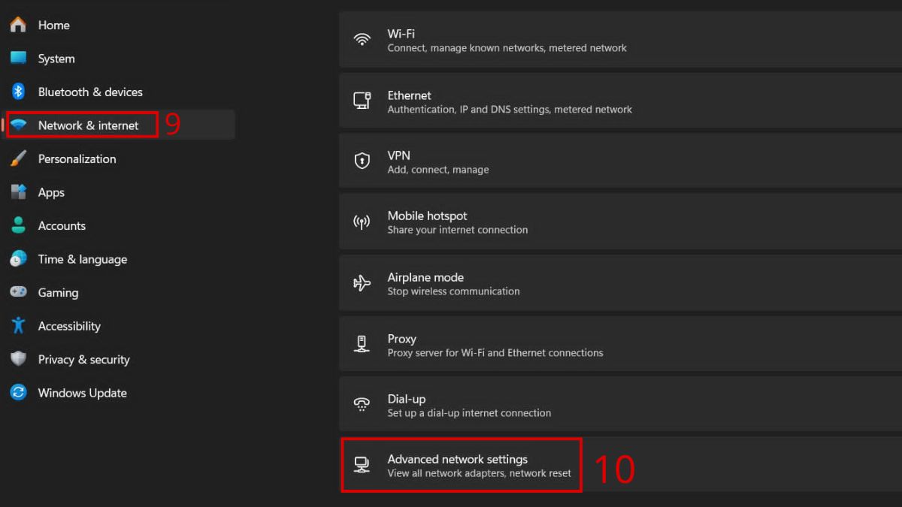Click the Bluetooth icon in sidebar
Image resolution: width=902 pixels, height=507 pixels.
(19, 92)
